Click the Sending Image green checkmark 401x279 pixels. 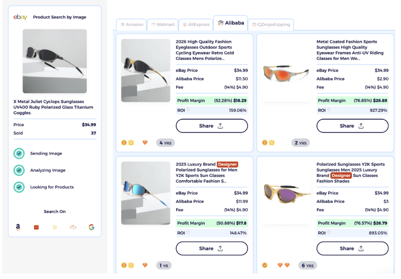pyautogui.click(x=19, y=153)
